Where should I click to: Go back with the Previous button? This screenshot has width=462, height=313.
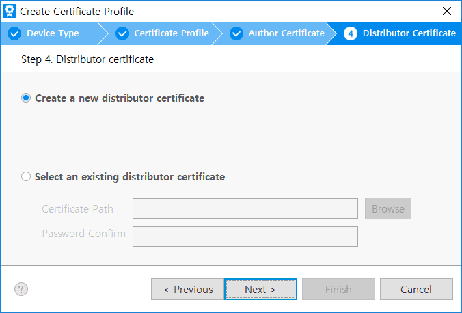188,289
